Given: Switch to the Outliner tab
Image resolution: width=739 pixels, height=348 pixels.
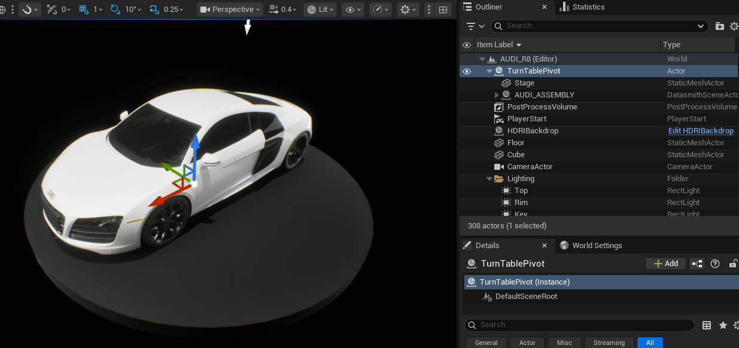Looking at the screenshot, I should (488, 7).
